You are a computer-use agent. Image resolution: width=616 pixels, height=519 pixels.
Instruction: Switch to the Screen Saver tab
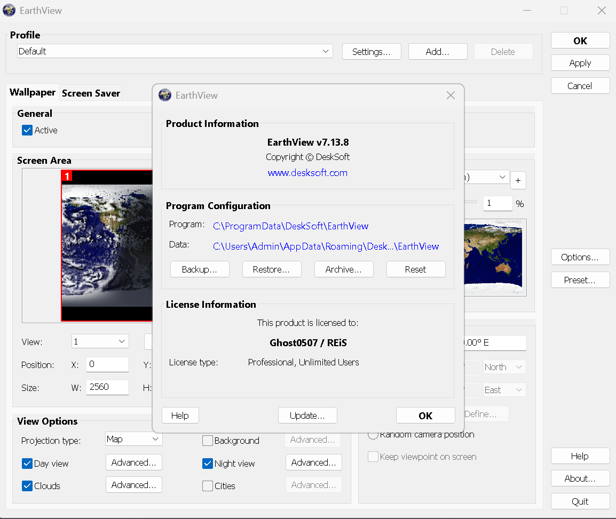pyautogui.click(x=91, y=93)
